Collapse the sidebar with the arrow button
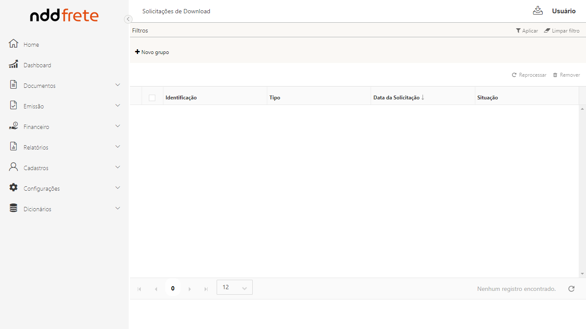 pos(128,19)
